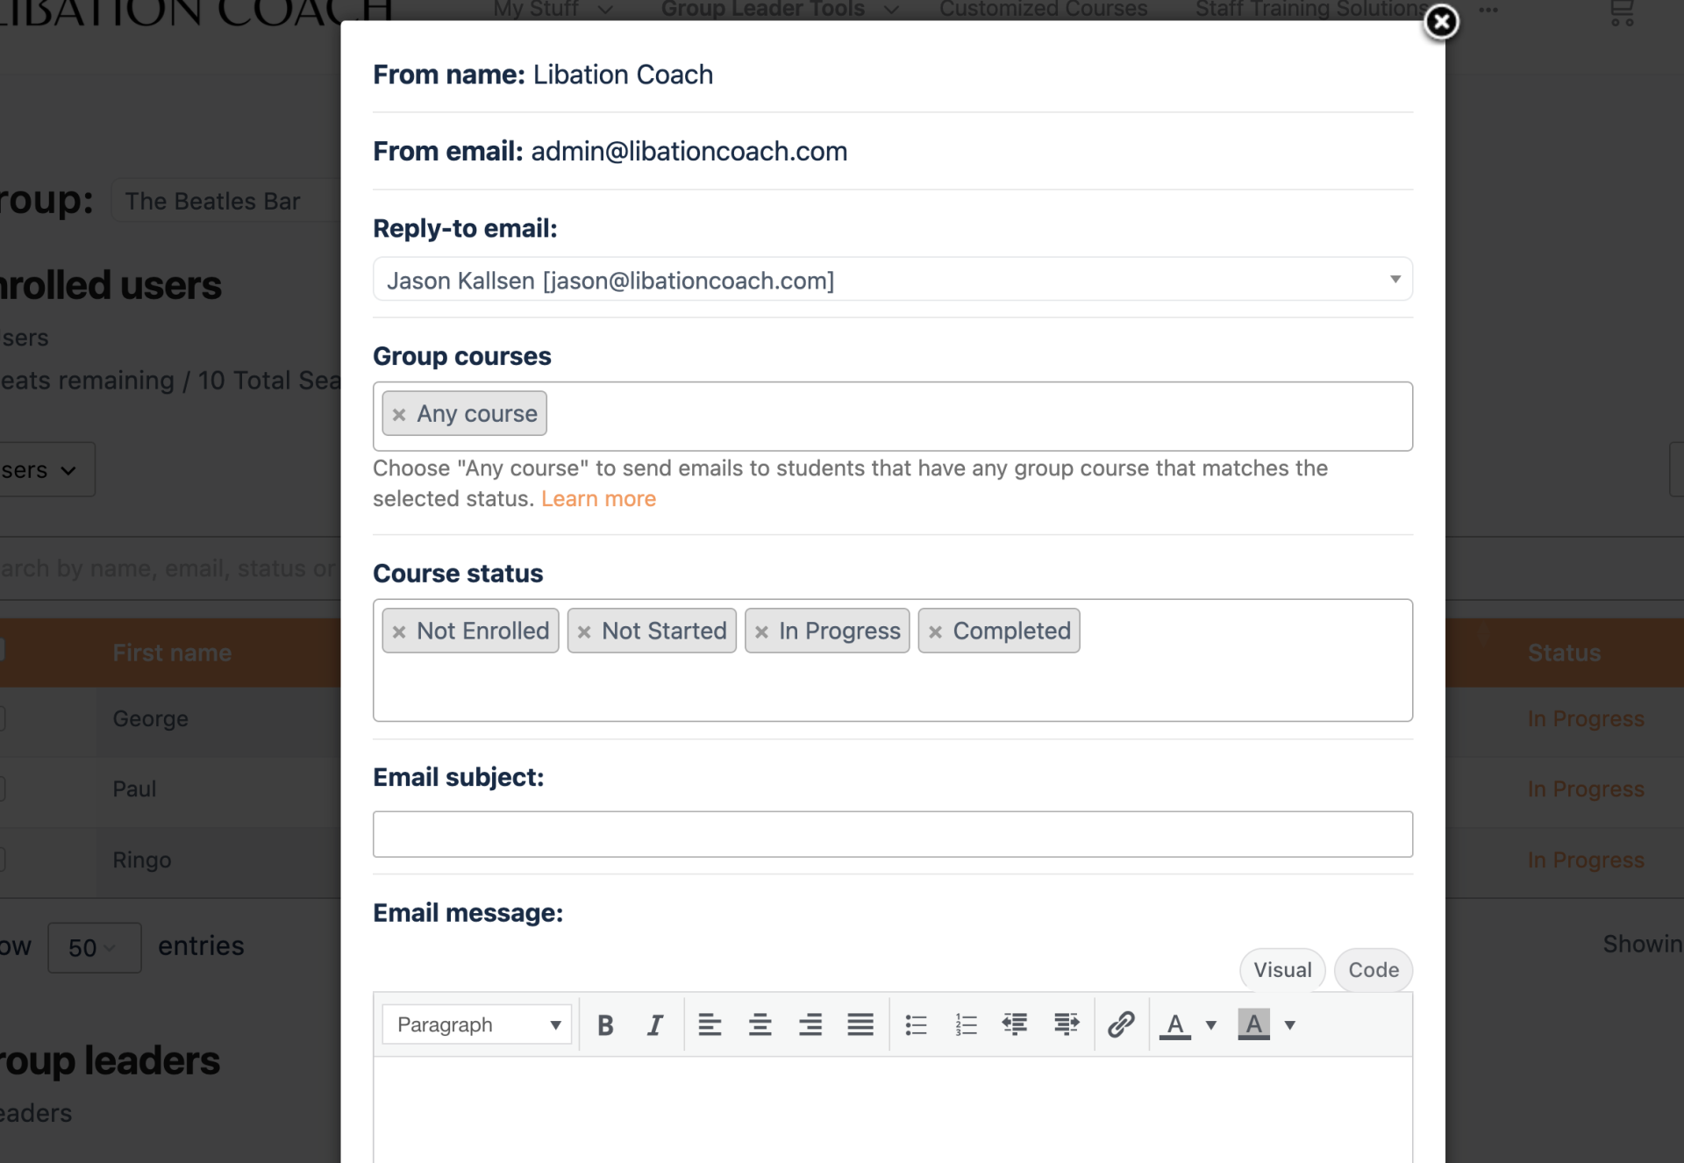Open the Group Leader Tools menu
This screenshot has width=1684, height=1163.
(x=780, y=9)
